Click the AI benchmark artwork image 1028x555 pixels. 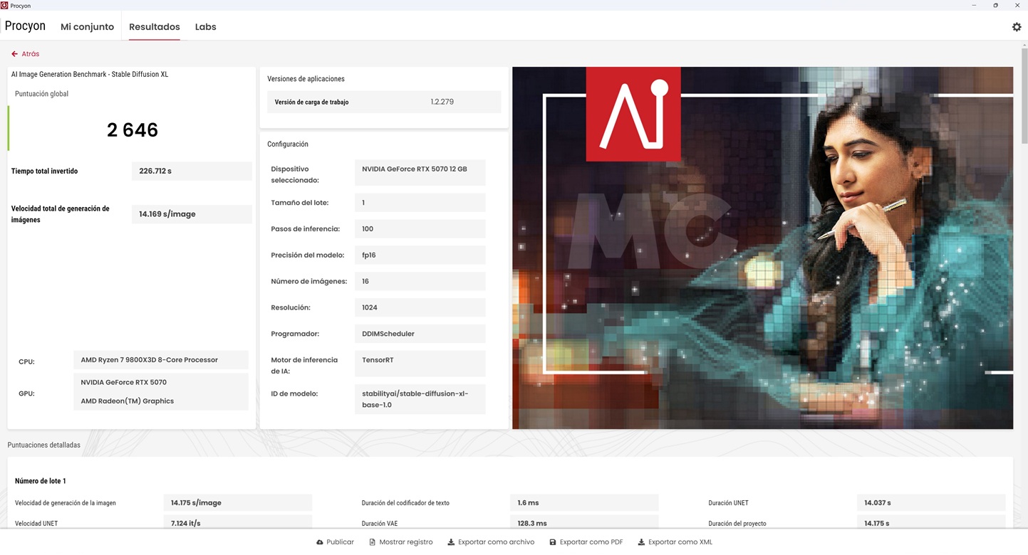click(x=762, y=248)
